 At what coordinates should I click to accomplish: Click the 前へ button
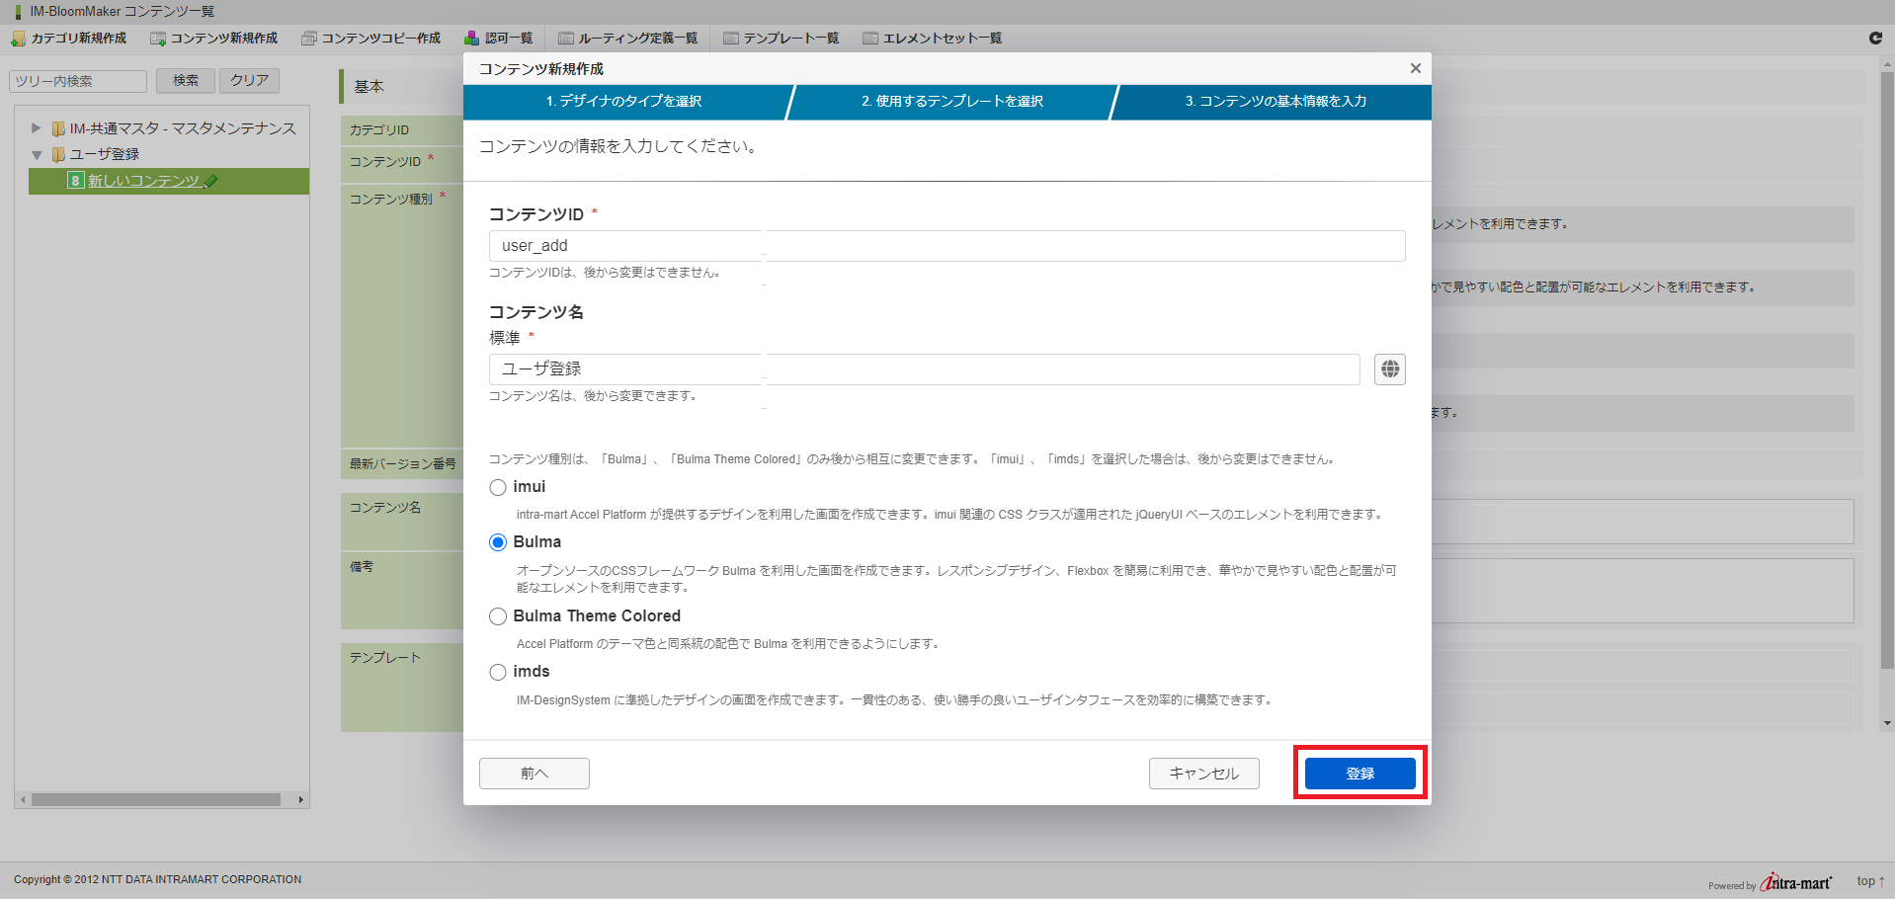click(x=535, y=774)
